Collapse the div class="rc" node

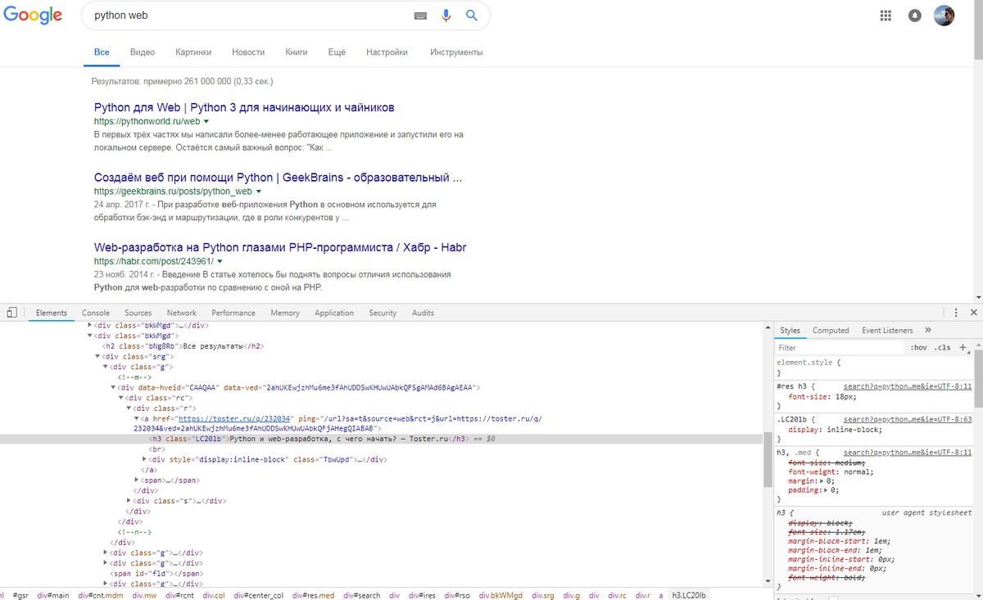[120, 398]
